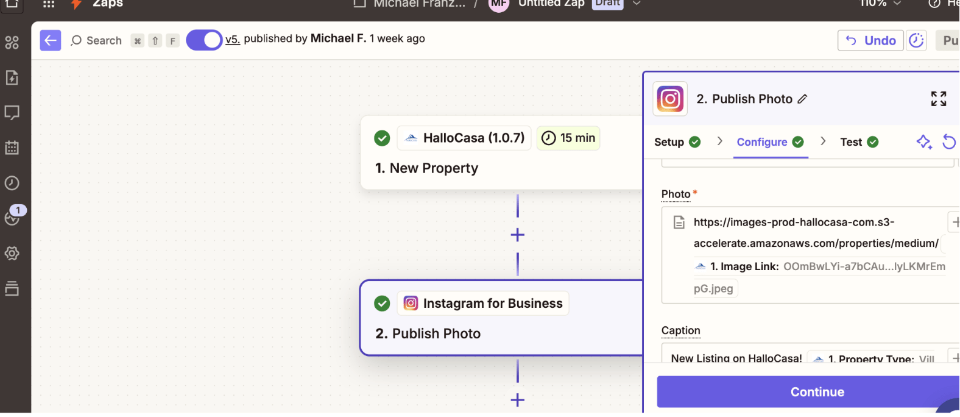Click the pG.jpeg text chip
Screen dimensions: 960x417
(715, 288)
